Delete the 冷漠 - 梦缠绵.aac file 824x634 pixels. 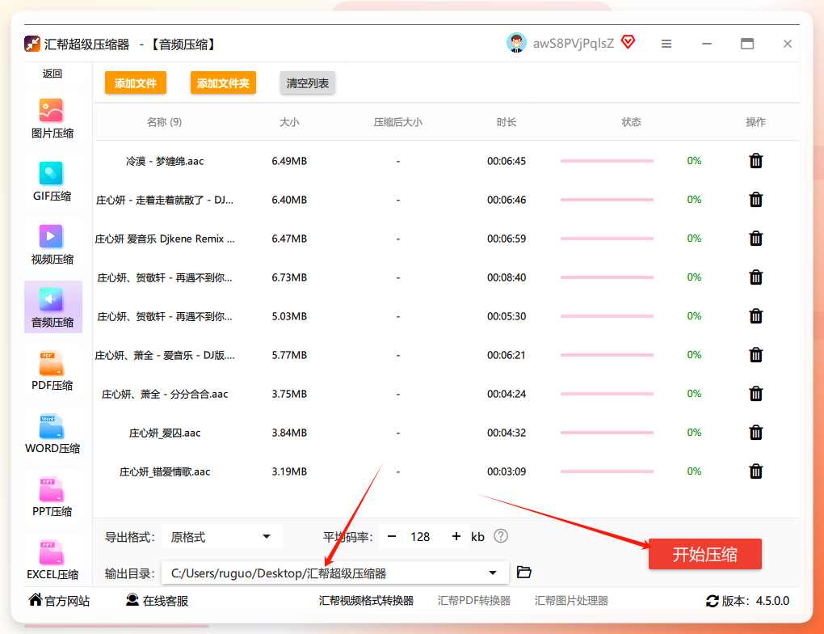click(755, 161)
